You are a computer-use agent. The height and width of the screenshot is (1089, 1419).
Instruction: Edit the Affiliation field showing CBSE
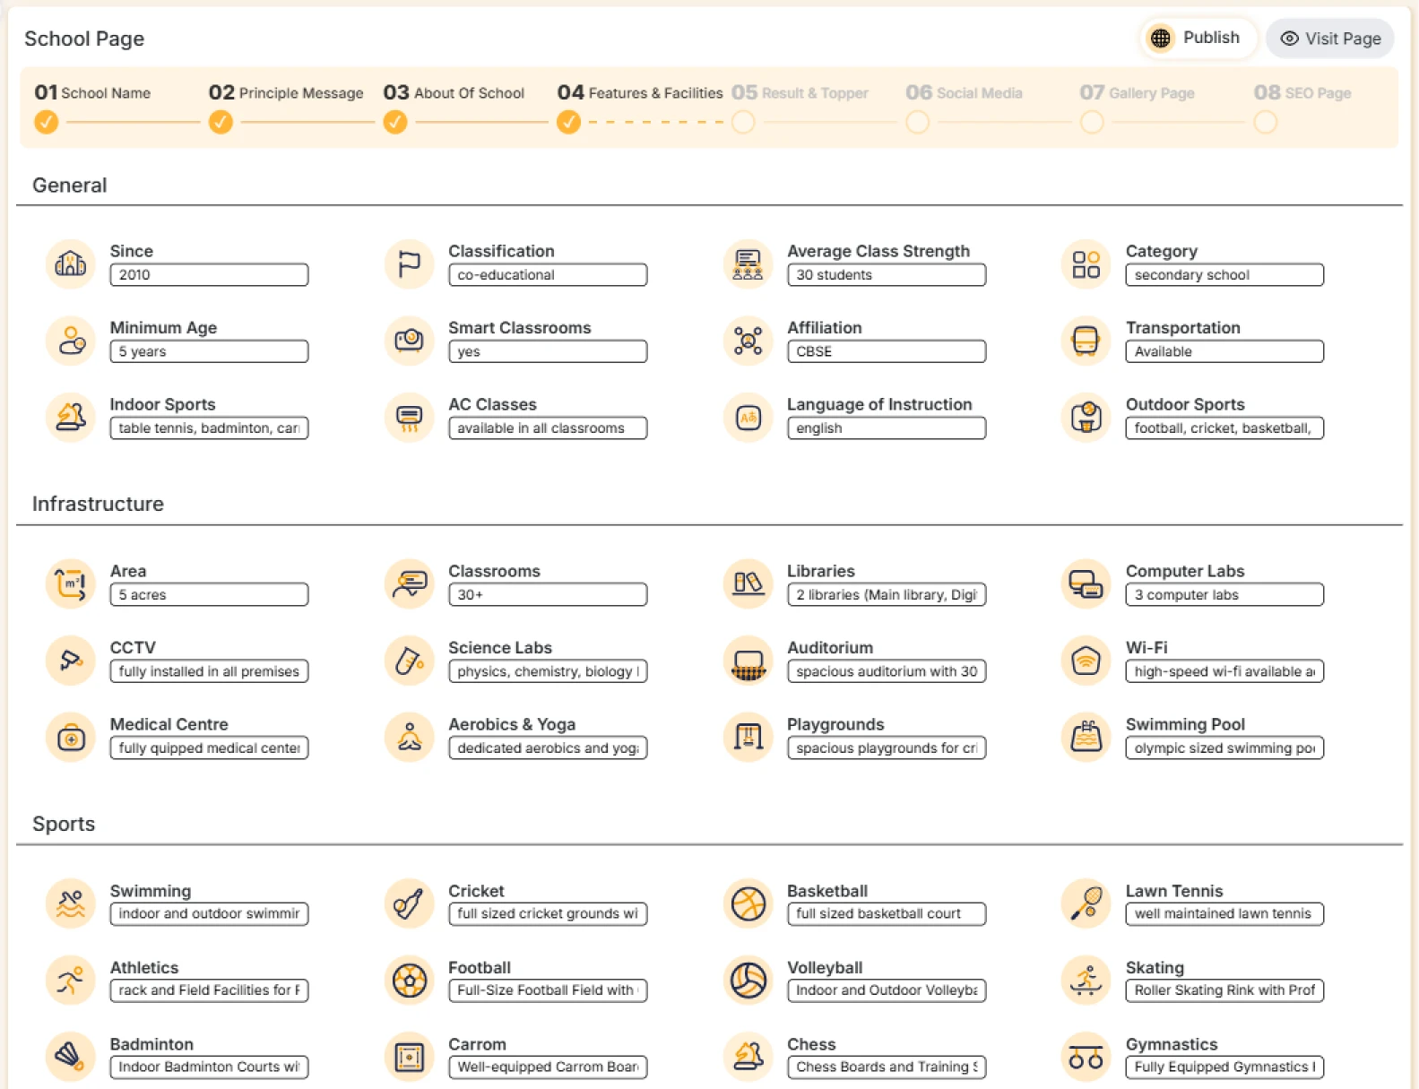coord(886,351)
